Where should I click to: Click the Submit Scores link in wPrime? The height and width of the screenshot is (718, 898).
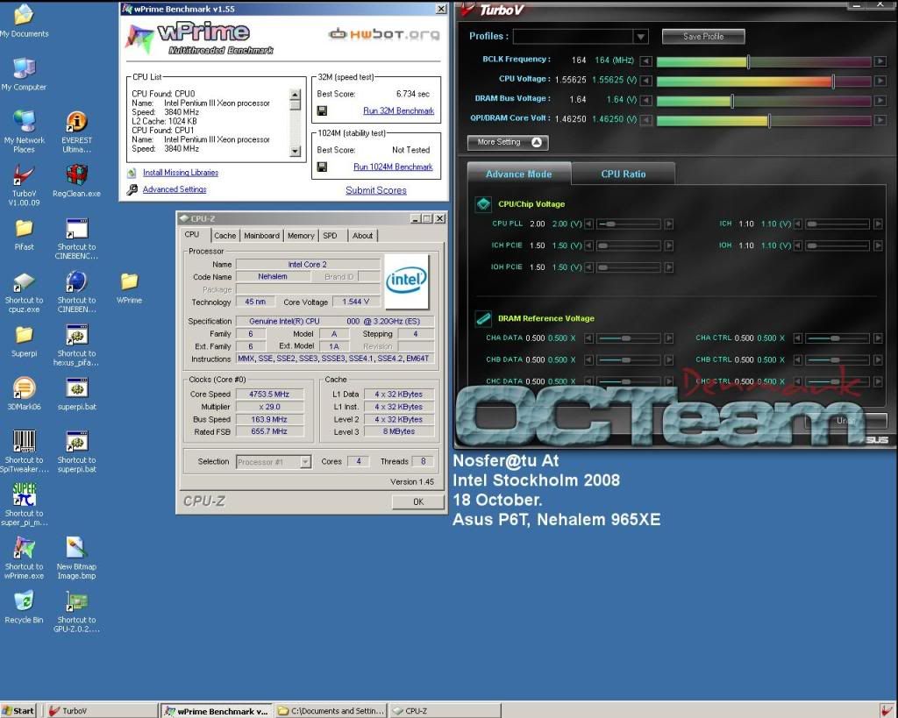[375, 190]
